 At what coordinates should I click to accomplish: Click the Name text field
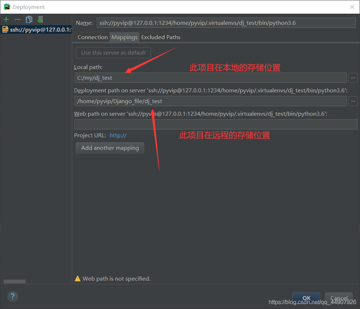pos(226,23)
